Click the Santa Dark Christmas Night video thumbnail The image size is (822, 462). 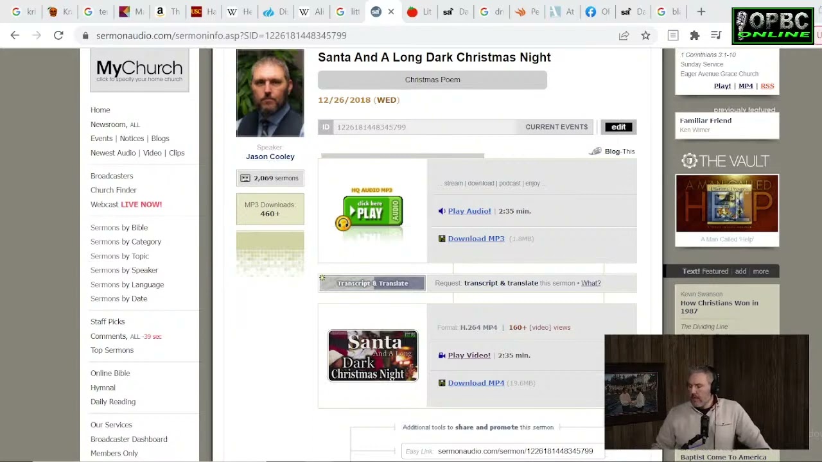(373, 356)
